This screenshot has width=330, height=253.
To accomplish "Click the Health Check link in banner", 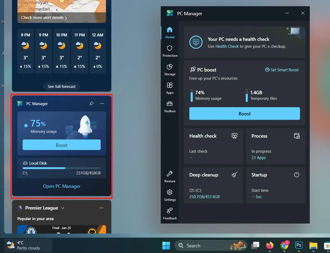I will click(x=227, y=46).
